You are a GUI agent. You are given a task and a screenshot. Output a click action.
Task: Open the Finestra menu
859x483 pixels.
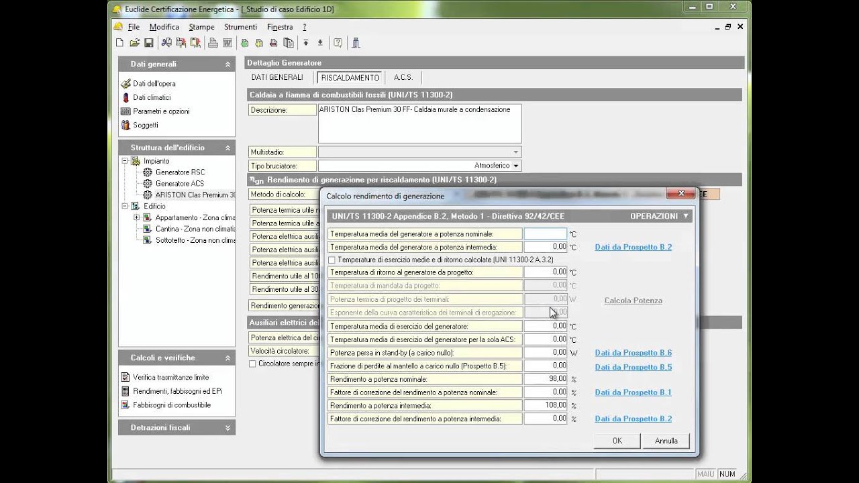click(x=280, y=27)
